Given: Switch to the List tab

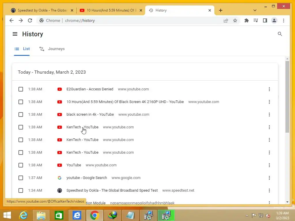Looking at the screenshot, I should tap(22, 49).
